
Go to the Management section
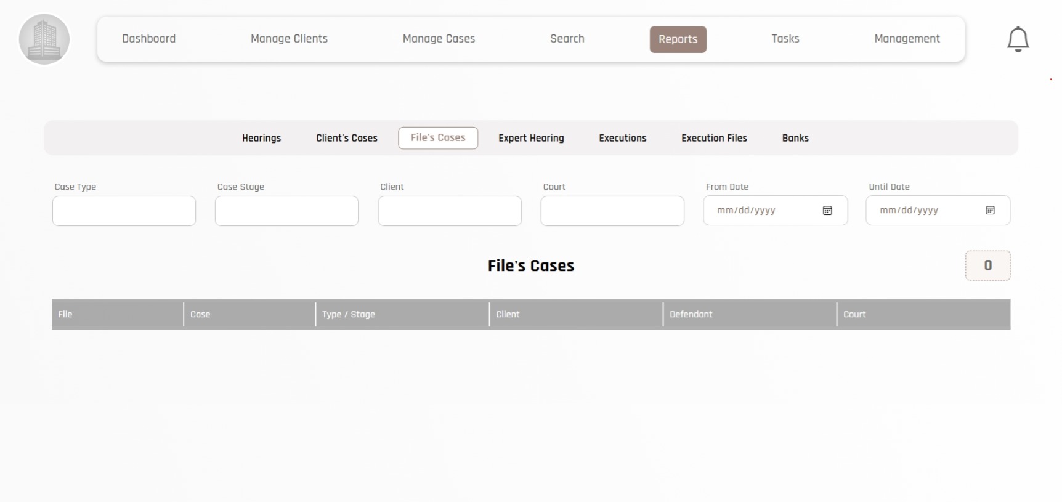tap(907, 39)
